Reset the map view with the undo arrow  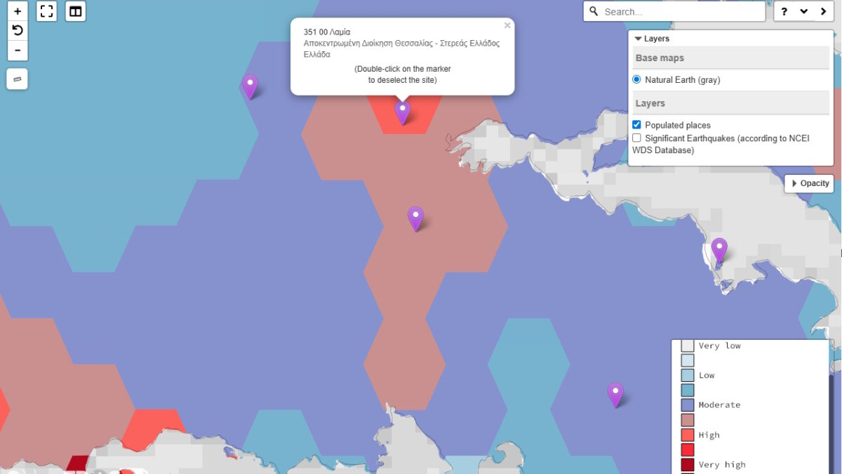tap(18, 30)
